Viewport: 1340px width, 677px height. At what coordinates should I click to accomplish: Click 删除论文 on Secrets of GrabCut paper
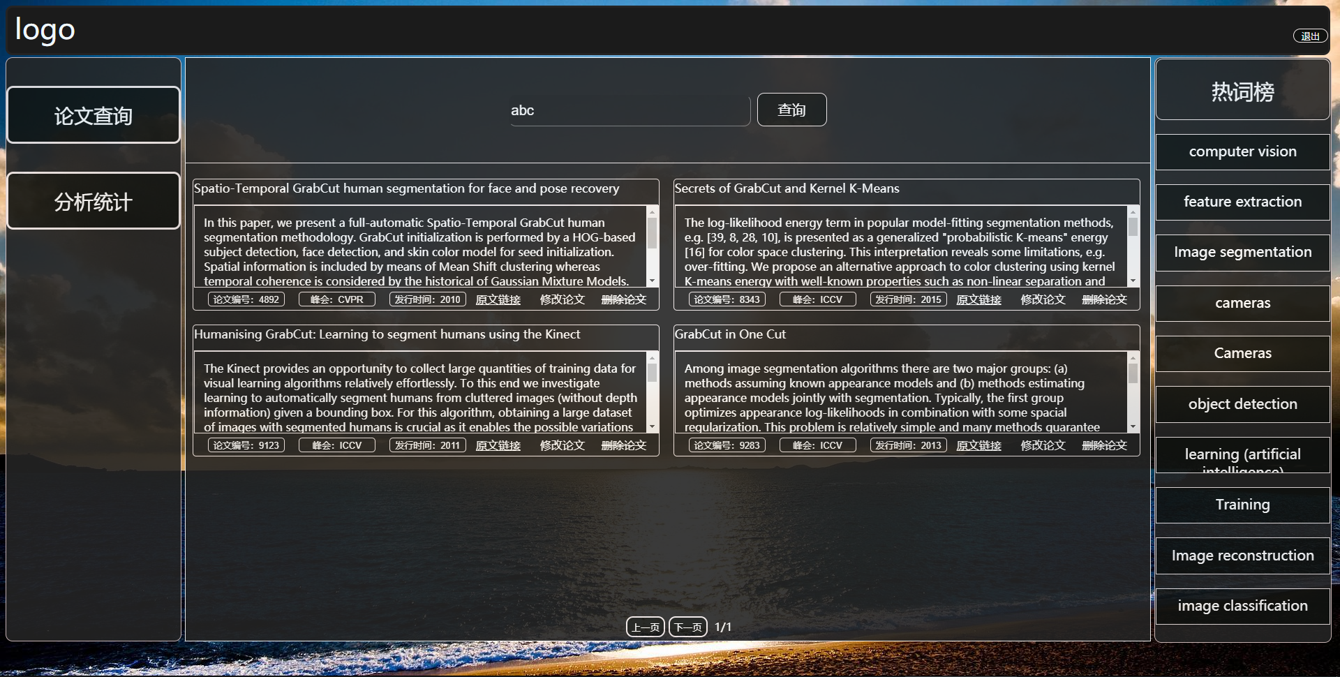point(1104,299)
